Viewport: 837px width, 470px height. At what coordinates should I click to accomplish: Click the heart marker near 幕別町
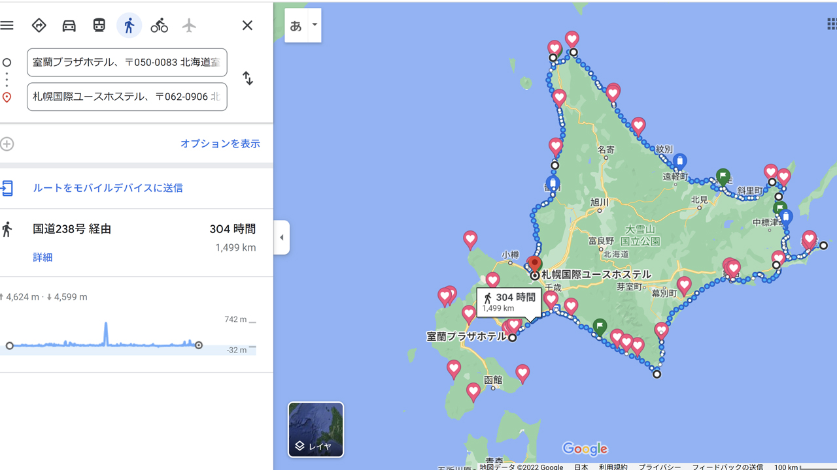684,286
